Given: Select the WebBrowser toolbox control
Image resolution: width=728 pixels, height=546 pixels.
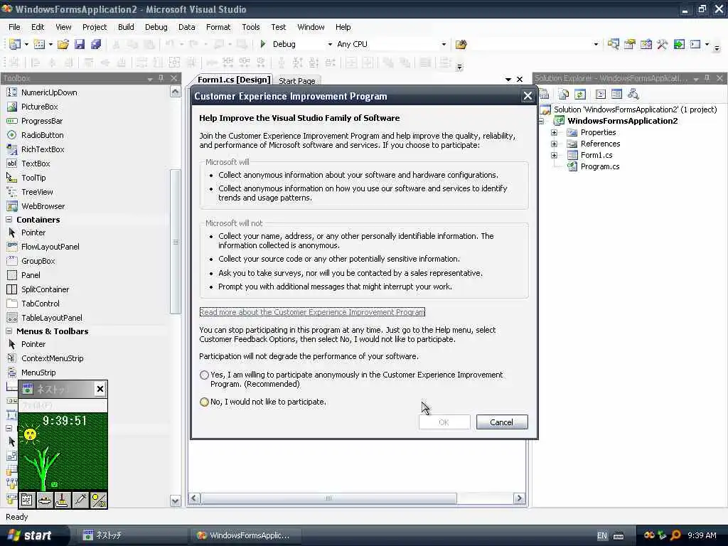Looking at the screenshot, I should [x=43, y=206].
